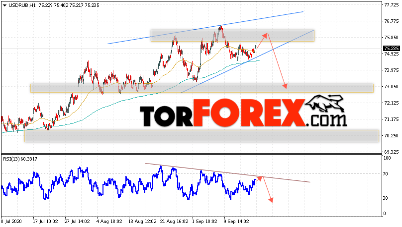Click the 17 Jul 10:02 time label
The width and height of the screenshot is (402, 227).
tap(45, 222)
